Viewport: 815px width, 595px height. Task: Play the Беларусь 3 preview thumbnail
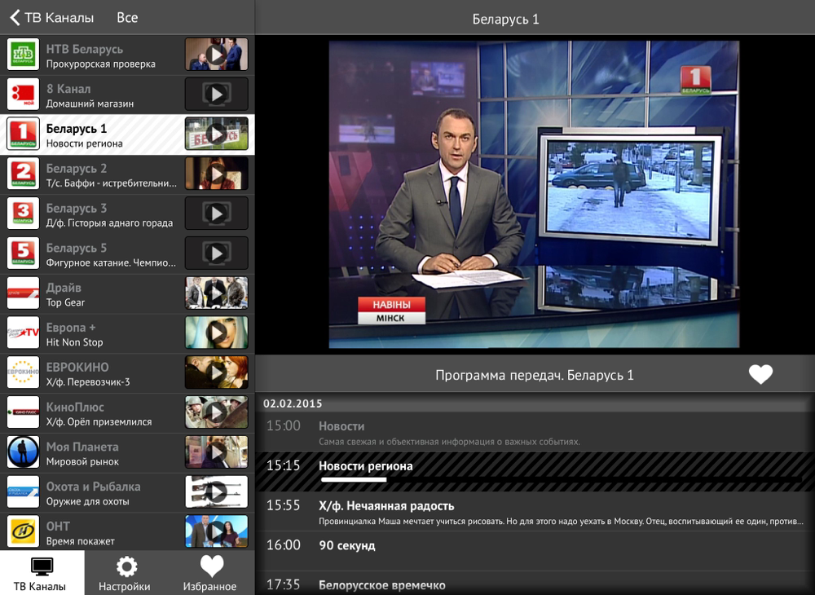pyautogui.click(x=217, y=213)
